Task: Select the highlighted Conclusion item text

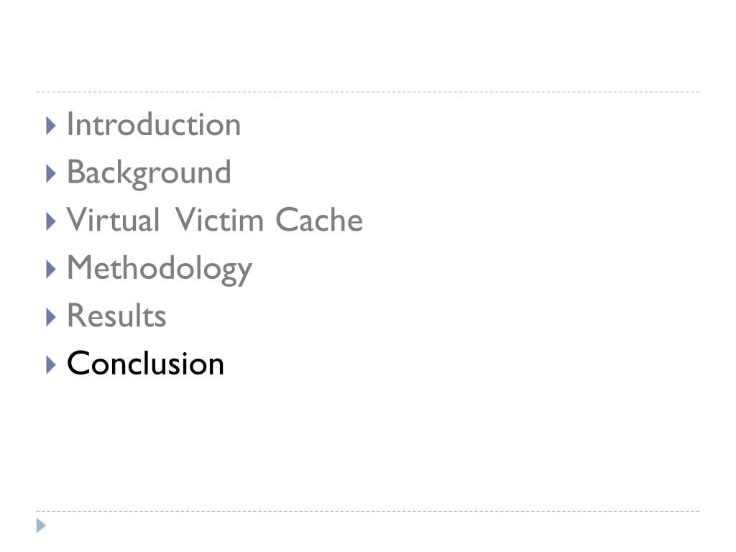Action: [x=145, y=363]
